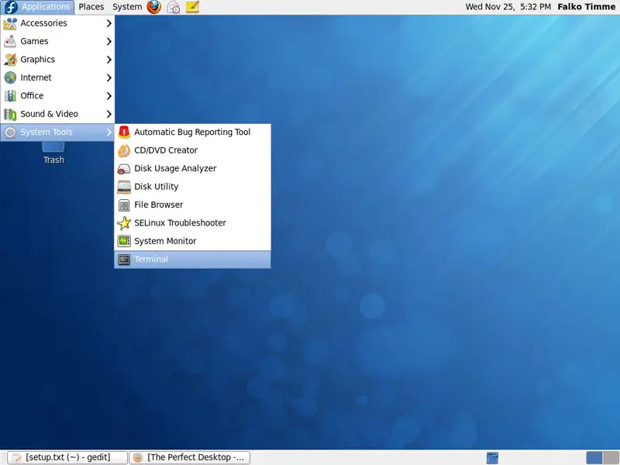
Task: Launch Firefox from the top panel icon
Action: [x=154, y=7]
